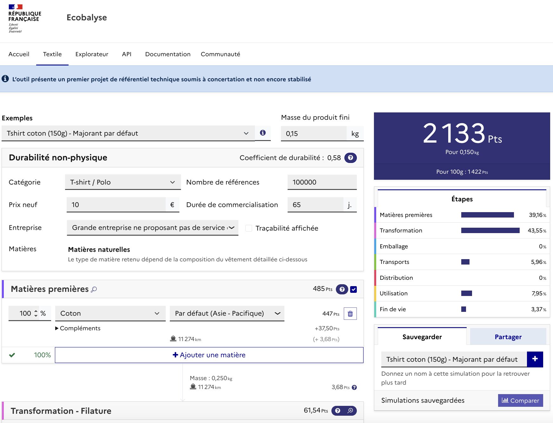Open Communauté navigation item
This screenshot has width=553, height=423.
220,54
